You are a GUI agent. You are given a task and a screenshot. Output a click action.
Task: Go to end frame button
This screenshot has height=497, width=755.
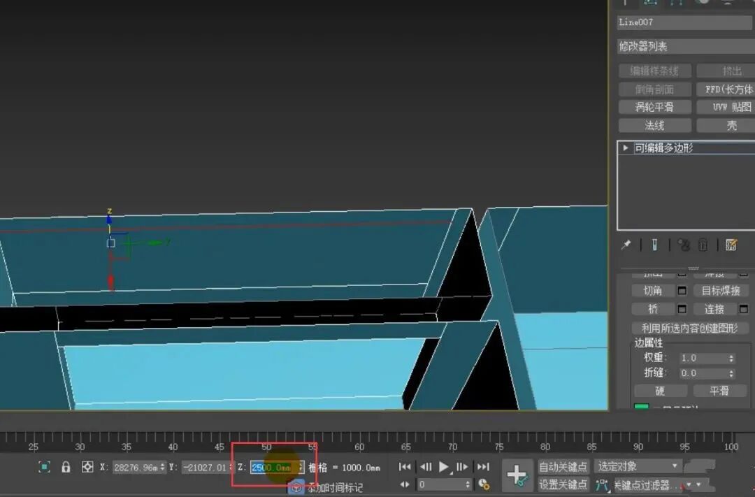click(x=483, y=466)
